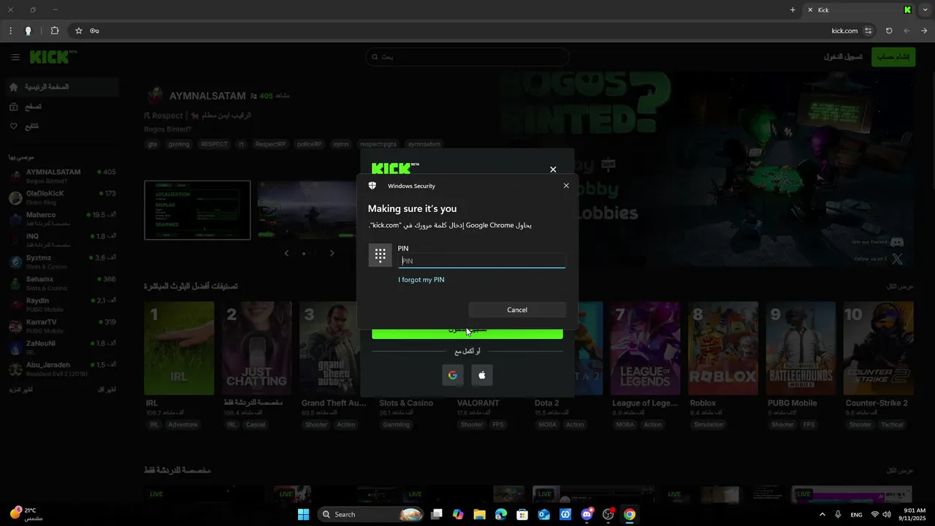Click the Kick home icon in the sidebar

(14, 87)
